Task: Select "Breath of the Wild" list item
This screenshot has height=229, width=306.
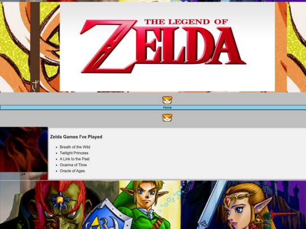Action: coord(75,147)
